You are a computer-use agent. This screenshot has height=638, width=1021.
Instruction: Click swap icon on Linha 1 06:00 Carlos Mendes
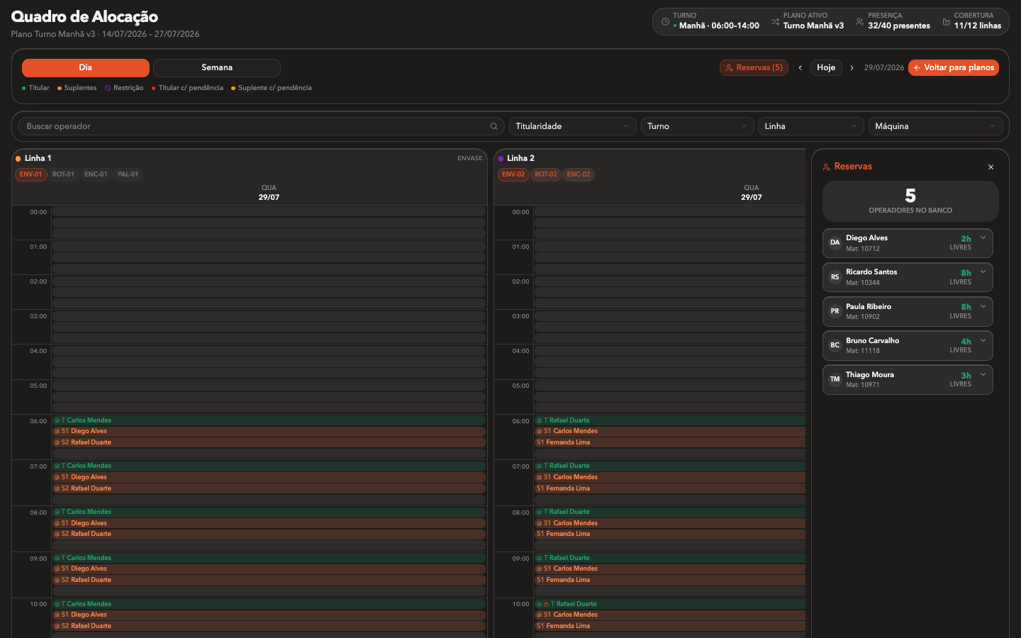click(57, 420)
